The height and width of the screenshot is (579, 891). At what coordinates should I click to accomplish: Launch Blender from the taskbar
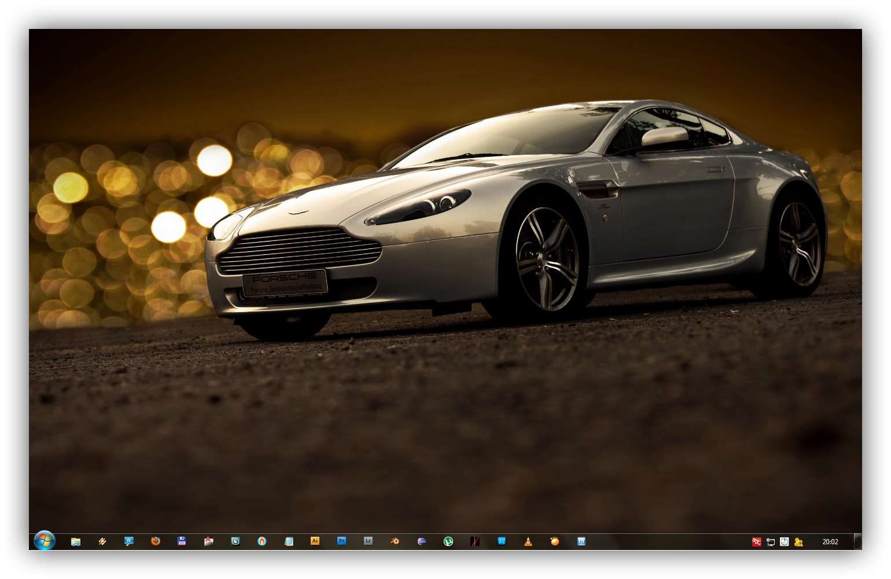point(395,541)
